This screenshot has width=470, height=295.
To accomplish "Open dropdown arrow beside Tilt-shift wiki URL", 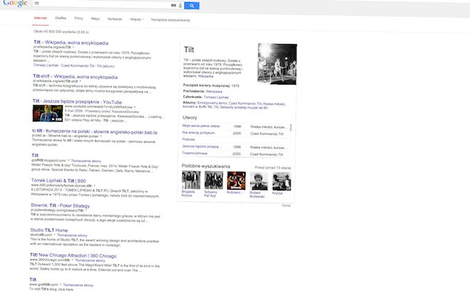I will (80, 81).
